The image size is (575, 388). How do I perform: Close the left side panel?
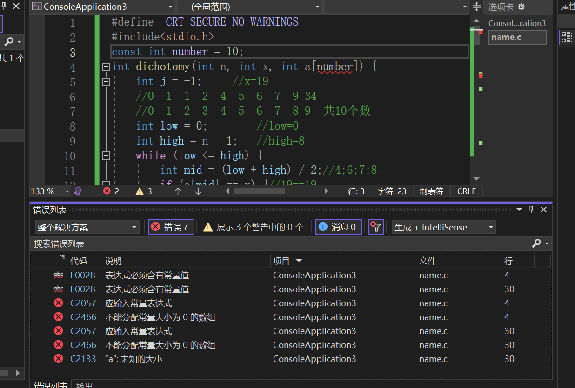16,7
